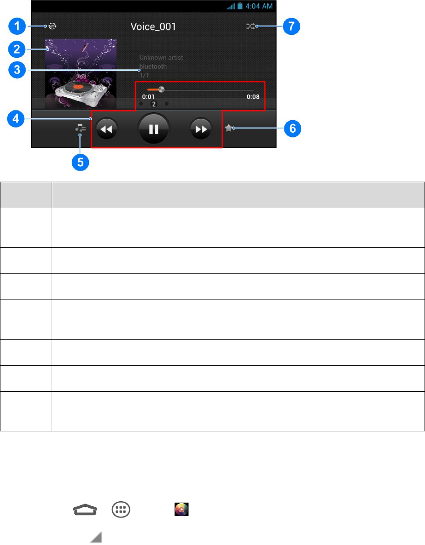Viewport: 425px width, 545px height.
Task: Click the 4:04 AM clock
Action: point(259,6)
